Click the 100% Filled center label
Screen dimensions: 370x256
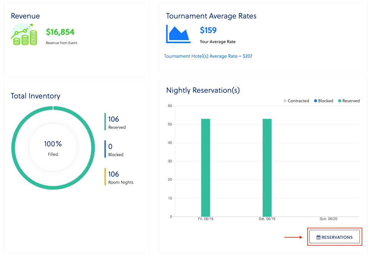click(x=53, y=148)
